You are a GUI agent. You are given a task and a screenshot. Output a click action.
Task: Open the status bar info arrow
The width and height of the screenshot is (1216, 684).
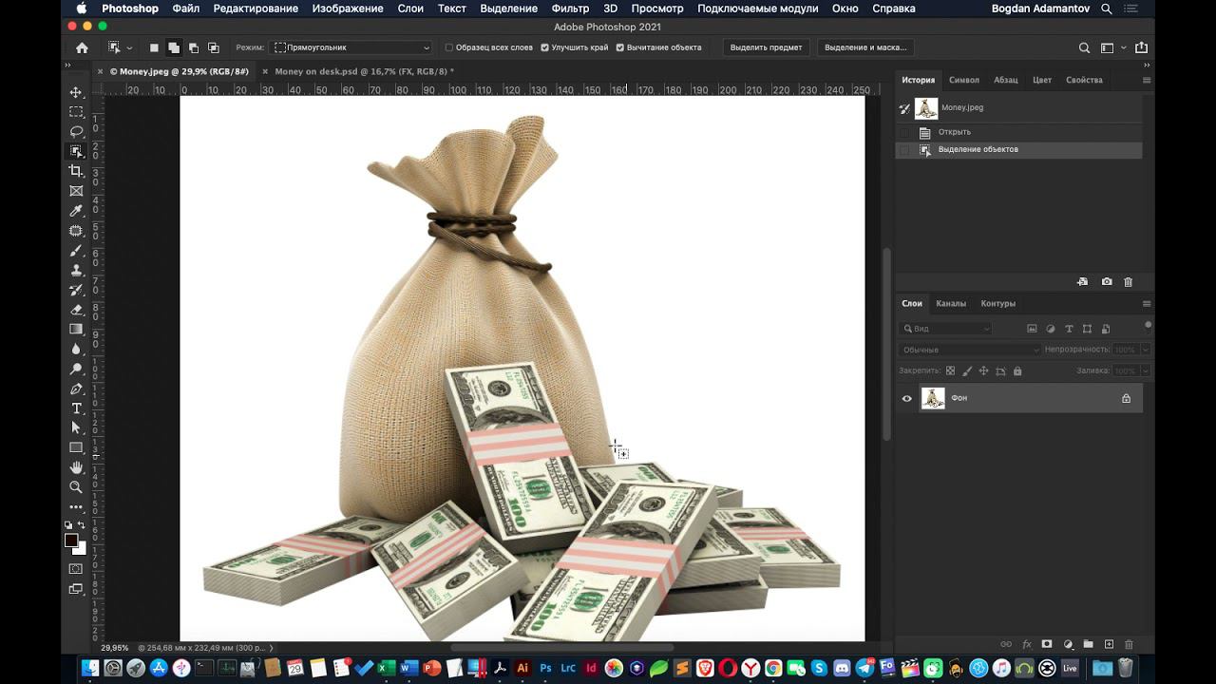271,648
